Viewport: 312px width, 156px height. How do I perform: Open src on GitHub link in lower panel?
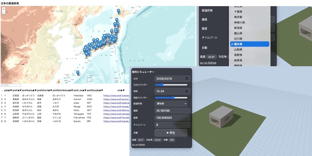click(138, 144)
